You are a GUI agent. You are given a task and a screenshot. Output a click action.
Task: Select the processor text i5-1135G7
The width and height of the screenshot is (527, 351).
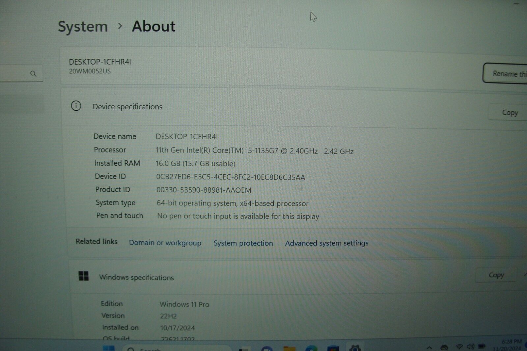point(262,150)
